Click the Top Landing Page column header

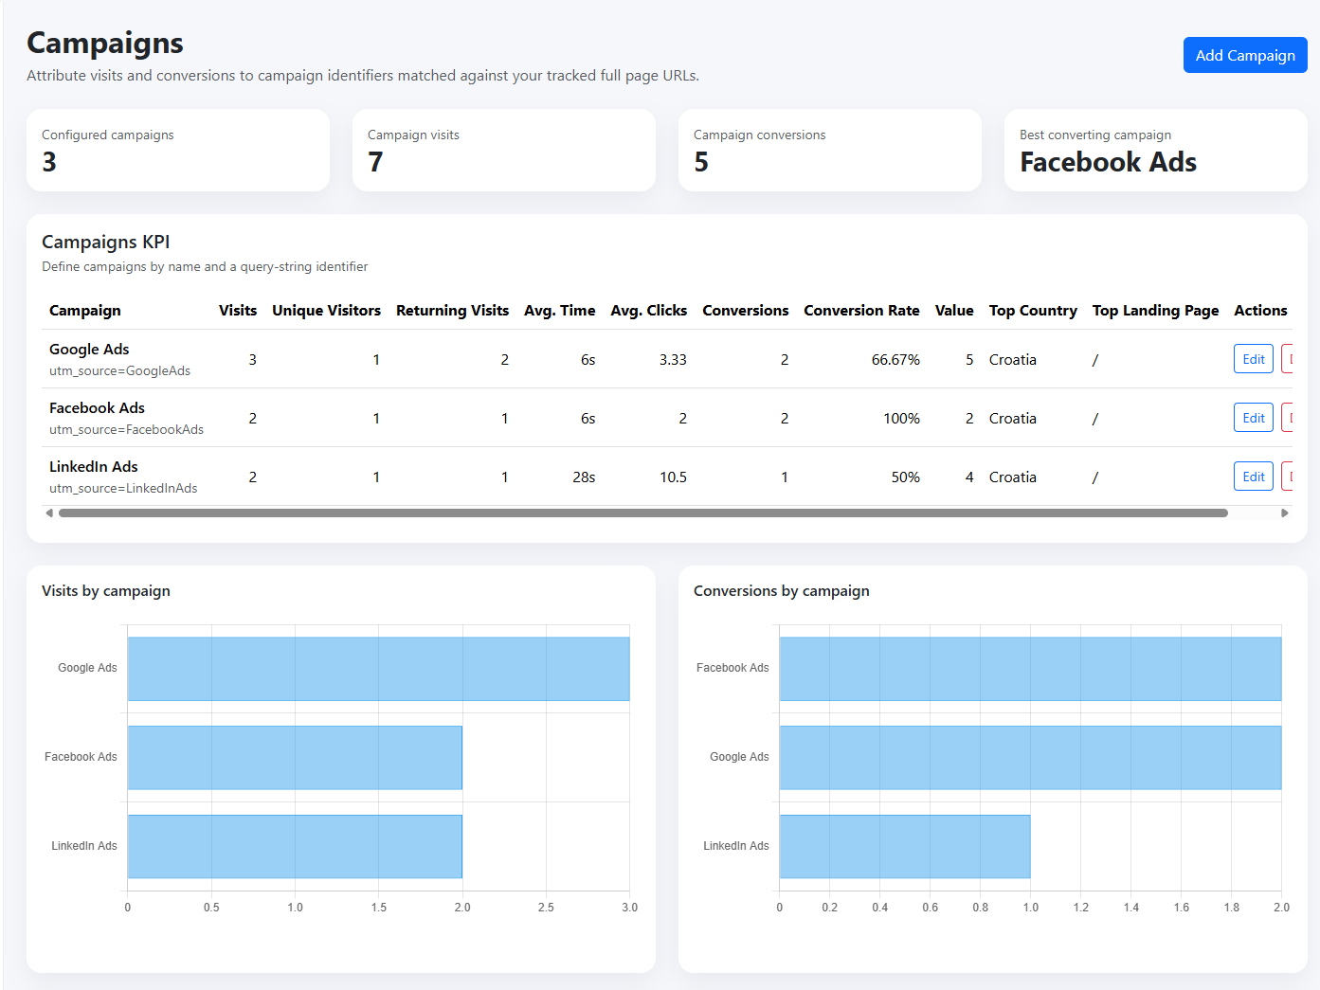click(x=1154, y=311)
